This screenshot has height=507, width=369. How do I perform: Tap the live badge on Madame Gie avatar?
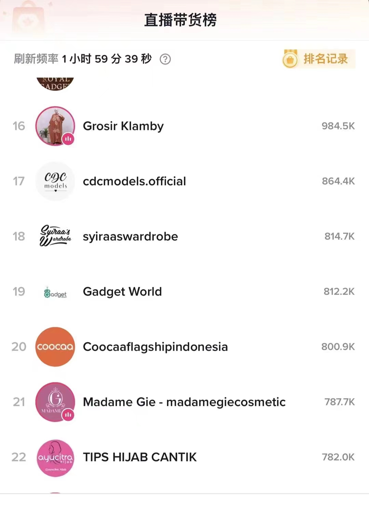tap(68, 414)
